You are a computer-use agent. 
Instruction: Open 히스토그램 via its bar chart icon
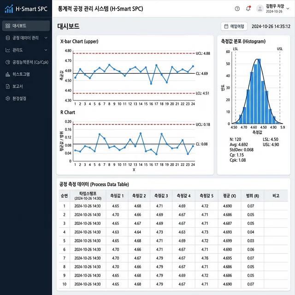coord(8,74)
